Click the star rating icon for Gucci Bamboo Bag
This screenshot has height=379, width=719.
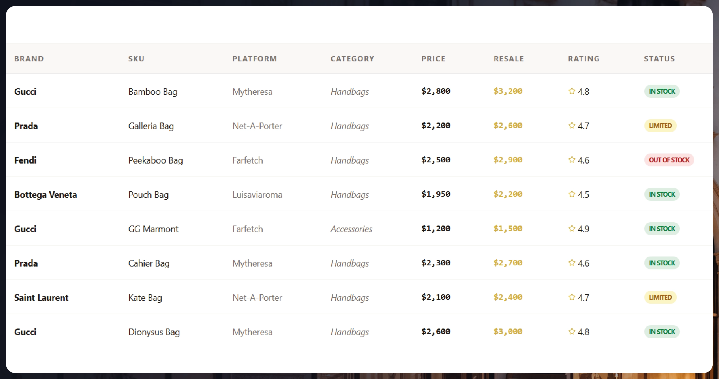coord(571,91)
